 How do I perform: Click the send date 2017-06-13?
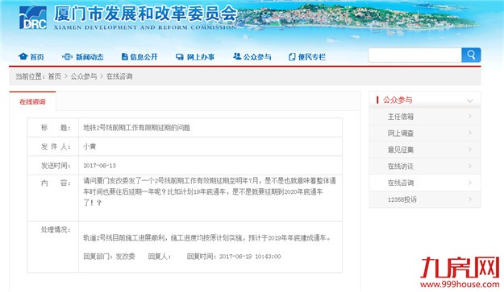[99, 166]
